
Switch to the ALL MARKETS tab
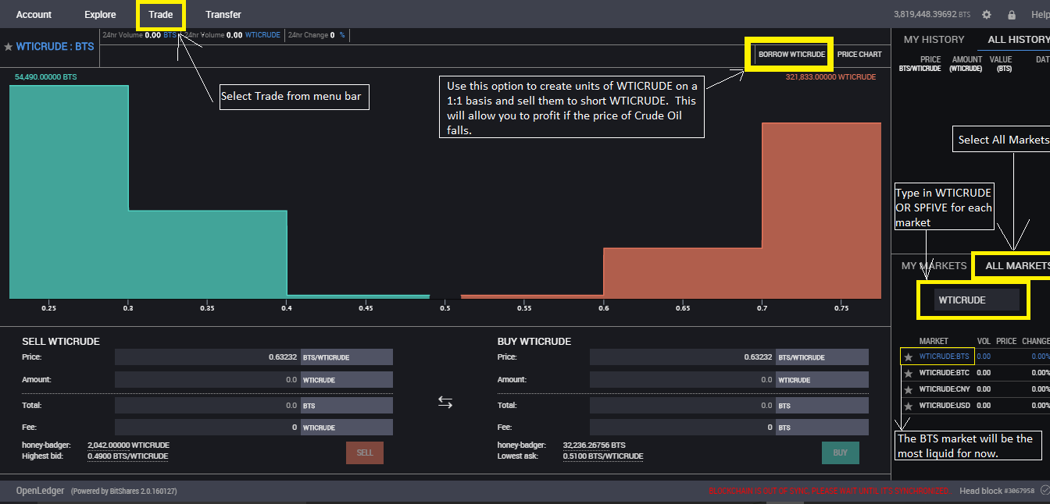pos(1017,265)
